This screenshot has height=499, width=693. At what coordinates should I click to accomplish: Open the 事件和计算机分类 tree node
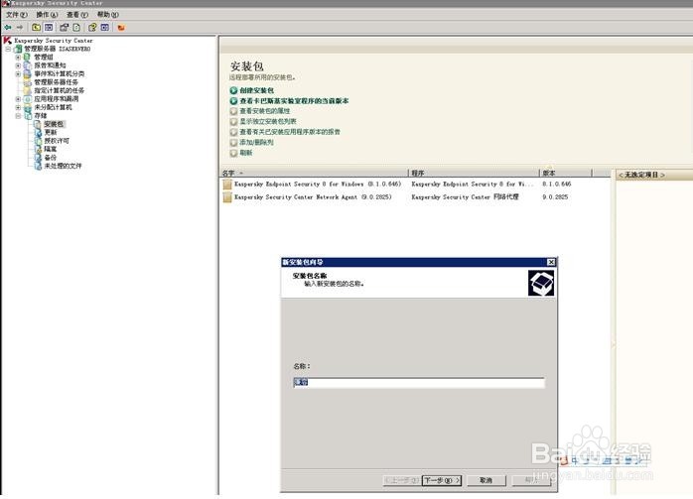pos(60,73)
